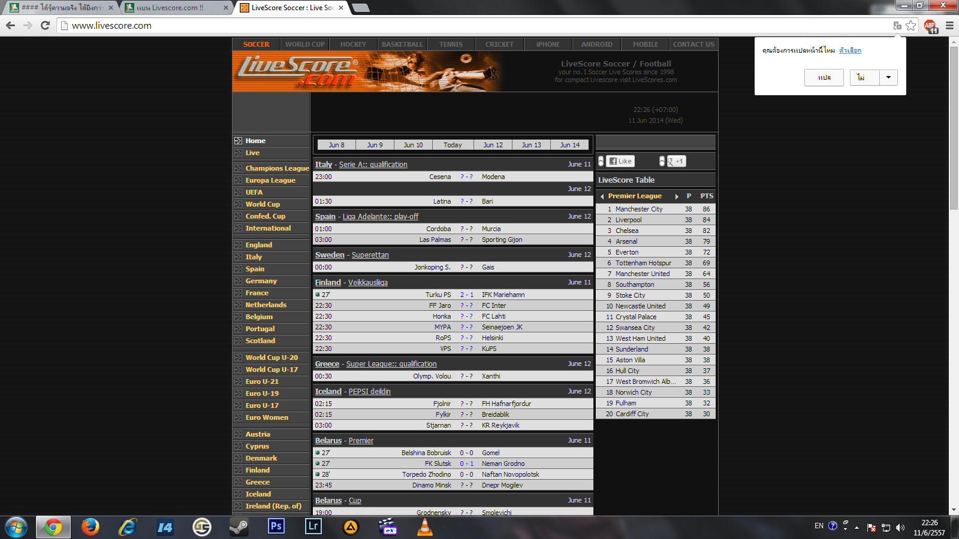Open the BASKETBALL top menu item
The width and height of the screenshot is (959, 539).
(x=402, y=44)
